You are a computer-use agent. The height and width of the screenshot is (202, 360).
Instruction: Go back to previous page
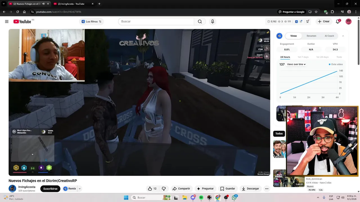(4, 12)
